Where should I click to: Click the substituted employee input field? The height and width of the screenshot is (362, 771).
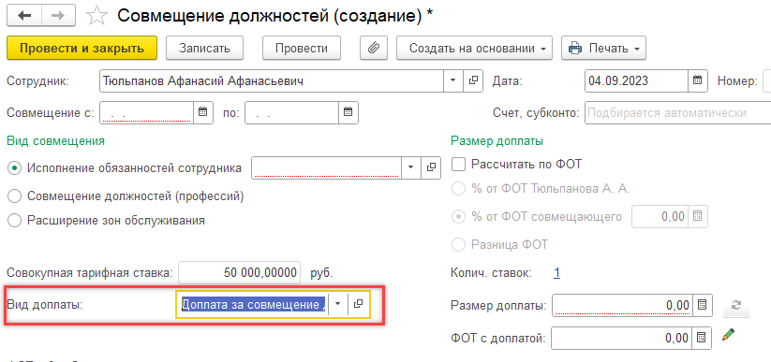point(327,167)
